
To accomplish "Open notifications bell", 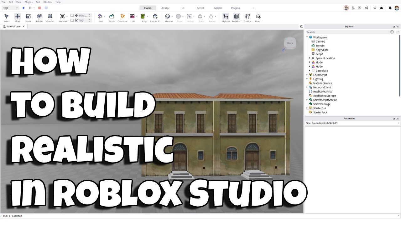I will (390, 8).
